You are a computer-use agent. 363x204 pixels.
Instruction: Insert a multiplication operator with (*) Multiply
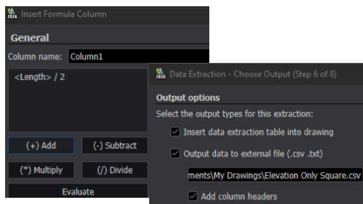pos(41,170)
